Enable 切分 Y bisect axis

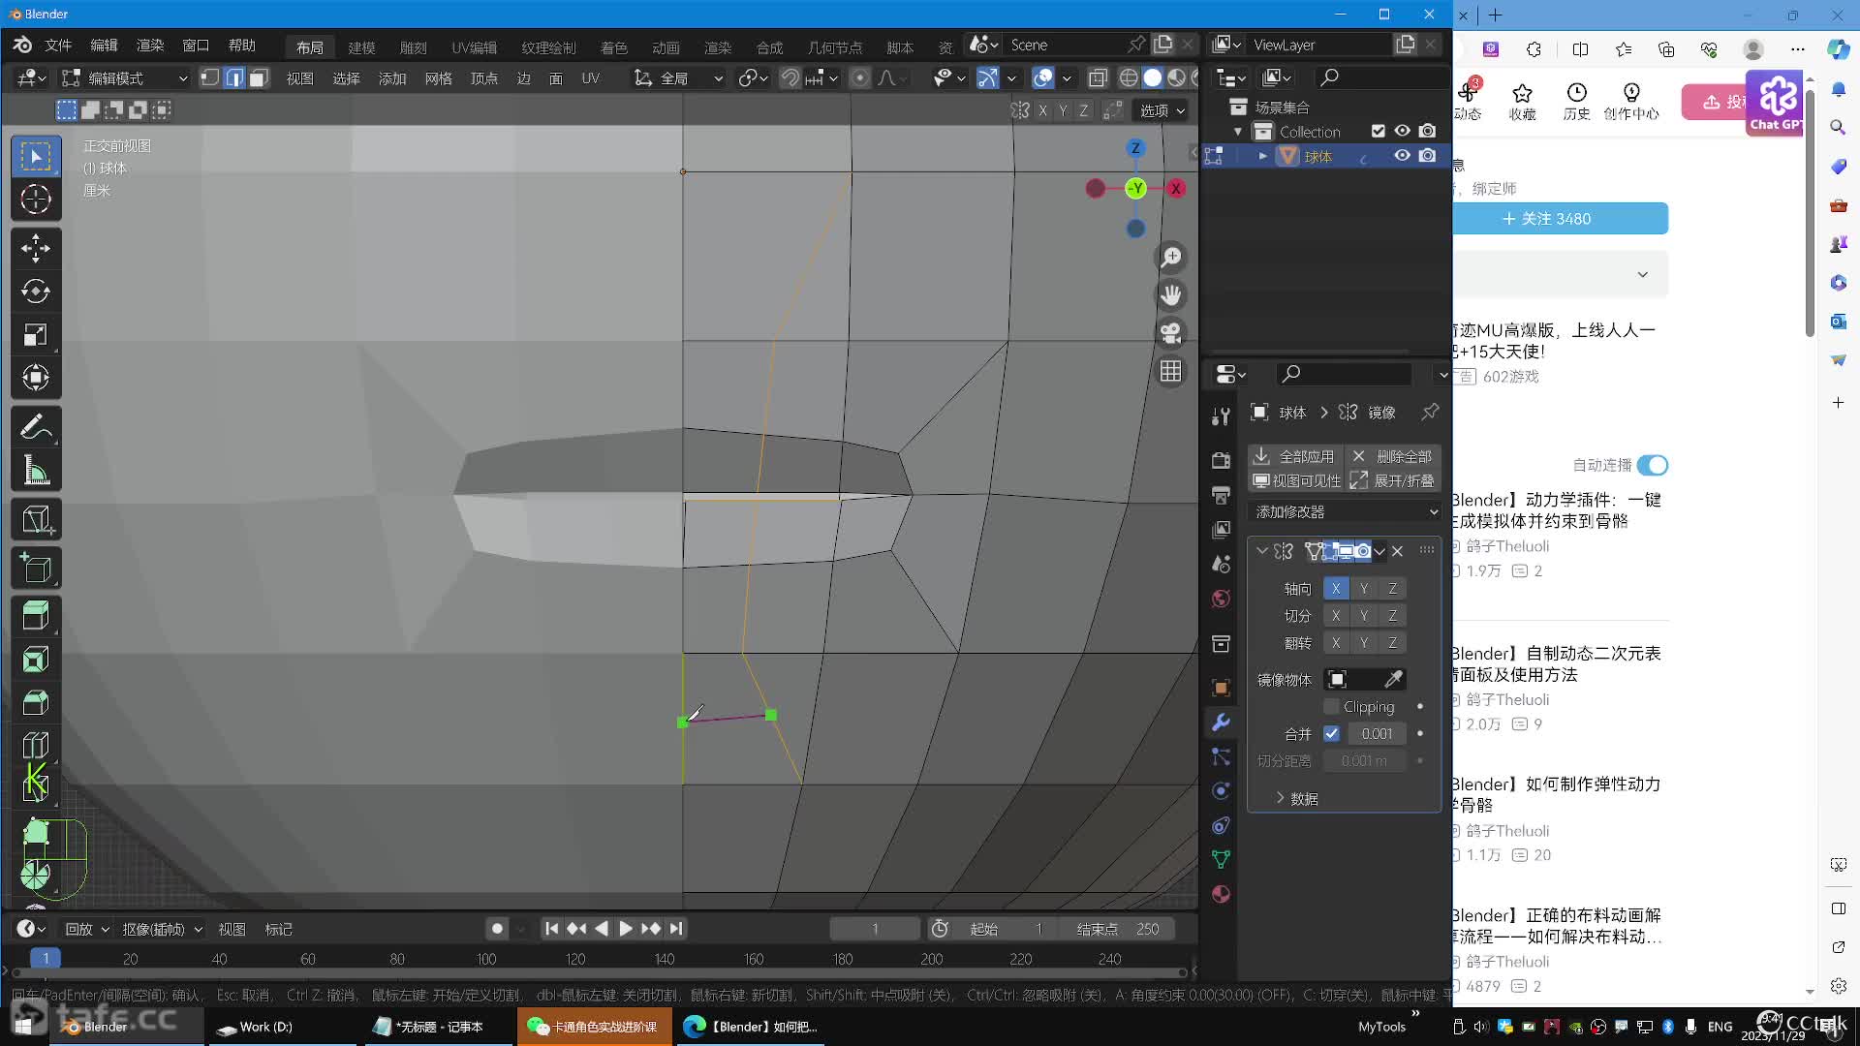[x=1364, y=615]
